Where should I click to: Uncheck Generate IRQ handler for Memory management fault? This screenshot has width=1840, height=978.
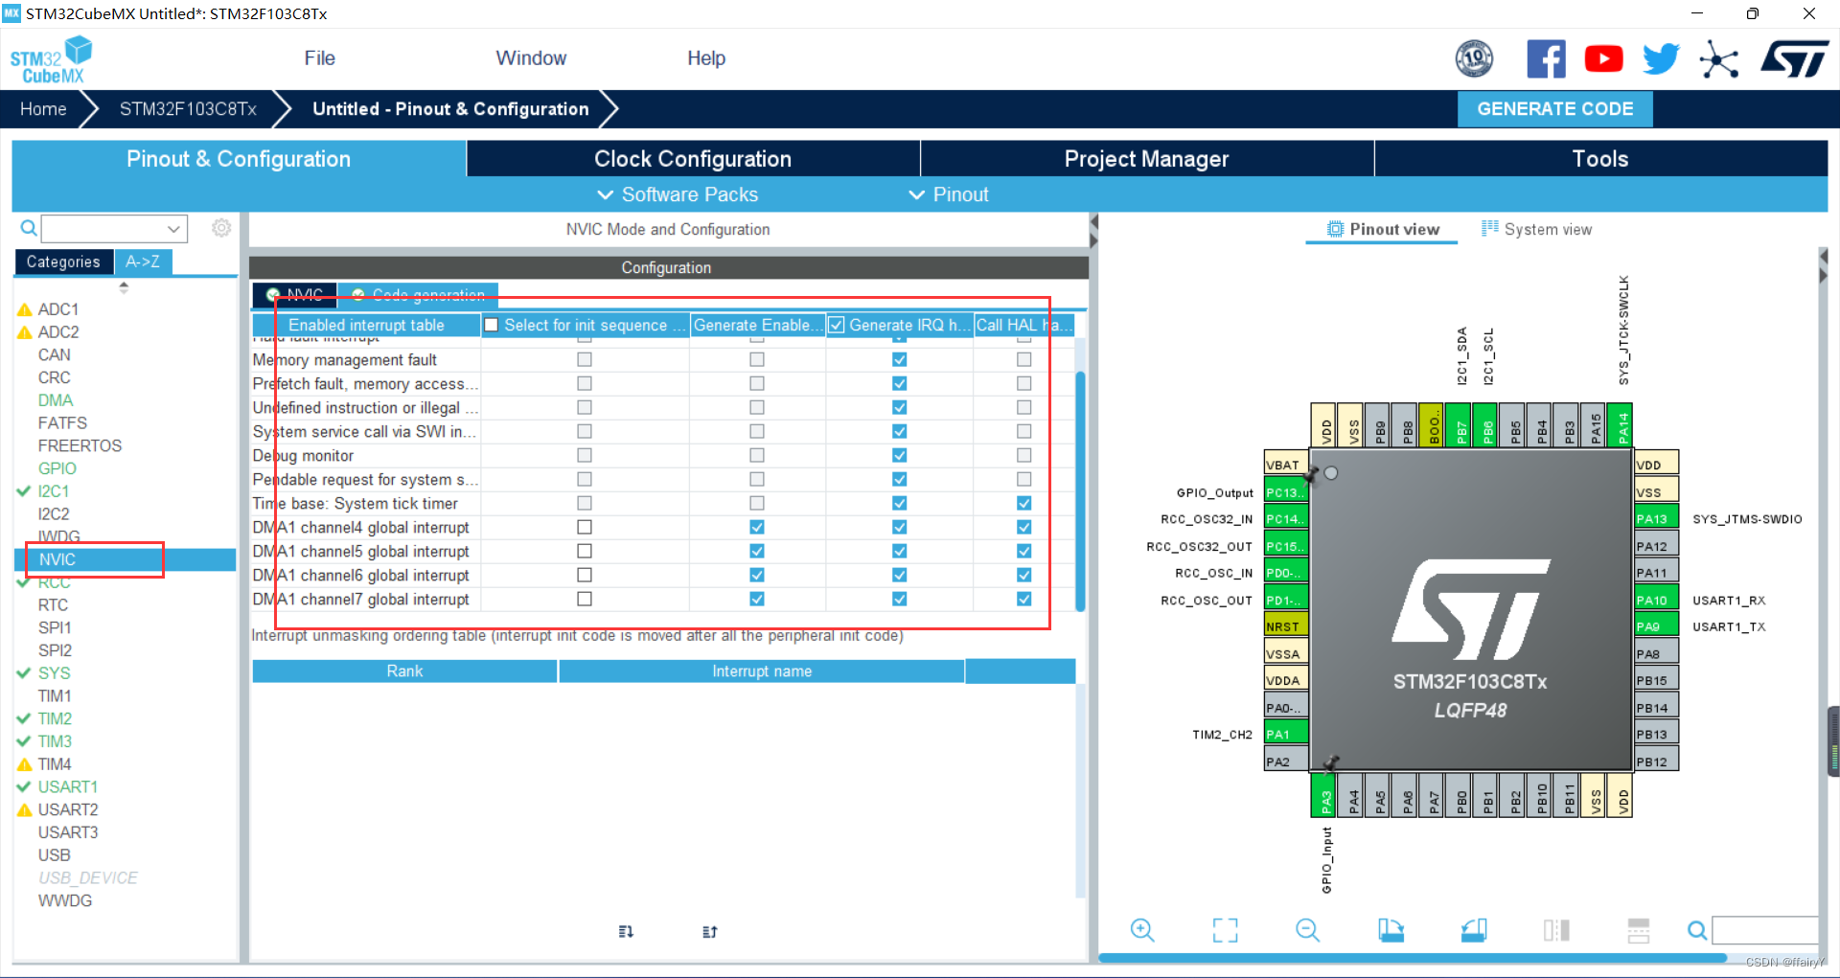(899, 359)
